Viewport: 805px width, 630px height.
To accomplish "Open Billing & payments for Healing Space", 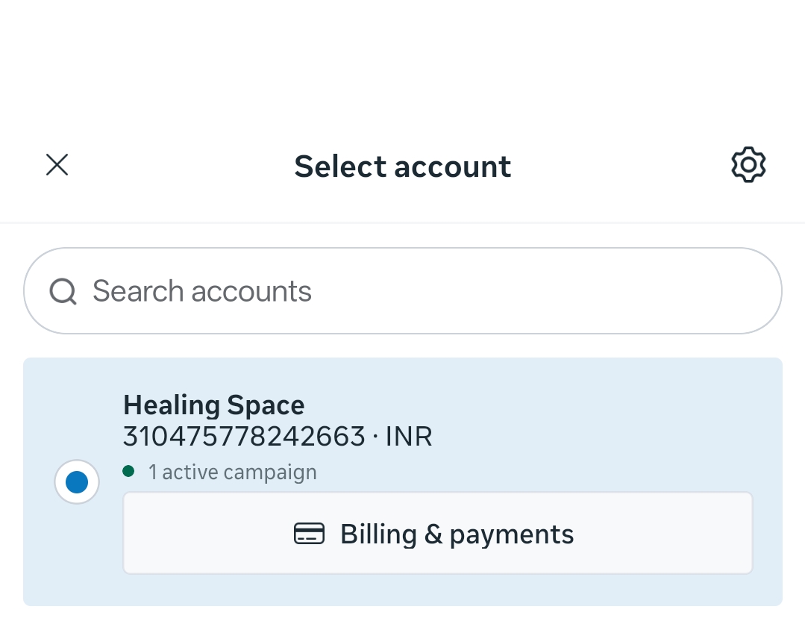I will click(438, 533).
